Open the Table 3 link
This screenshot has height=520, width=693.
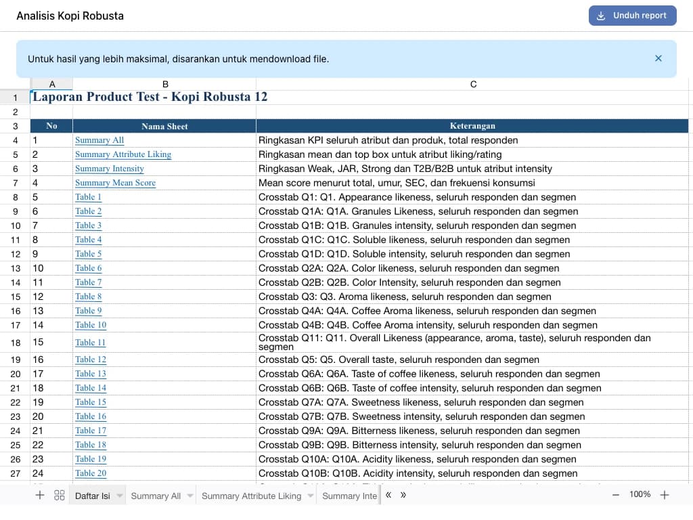tap(89, 225)
